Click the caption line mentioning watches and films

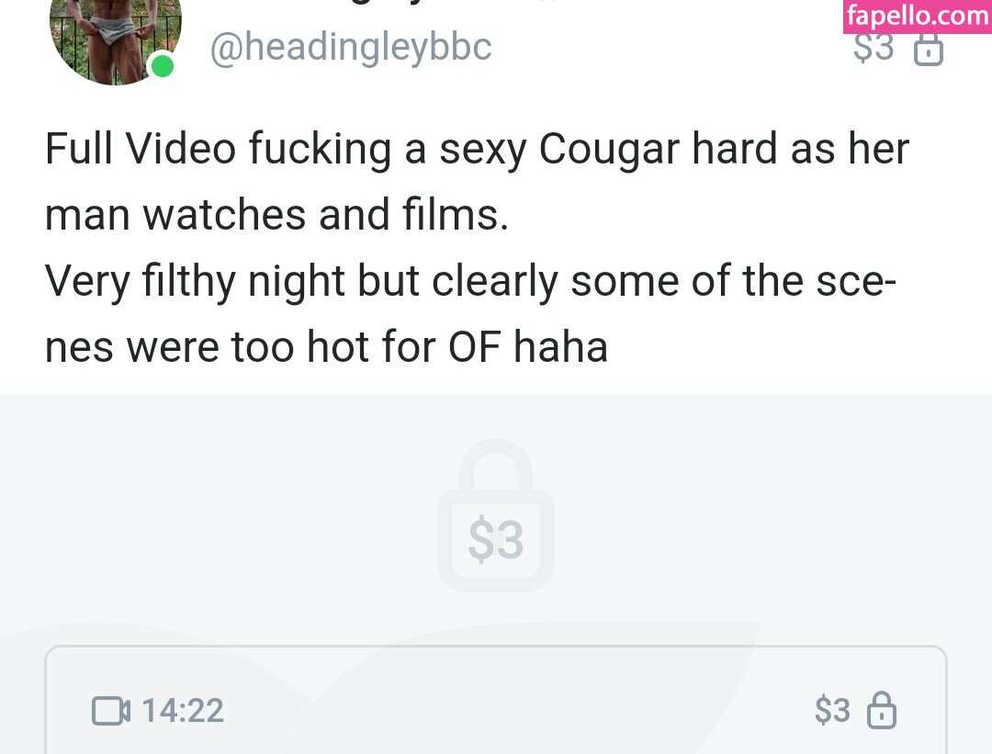pos(276,214)
